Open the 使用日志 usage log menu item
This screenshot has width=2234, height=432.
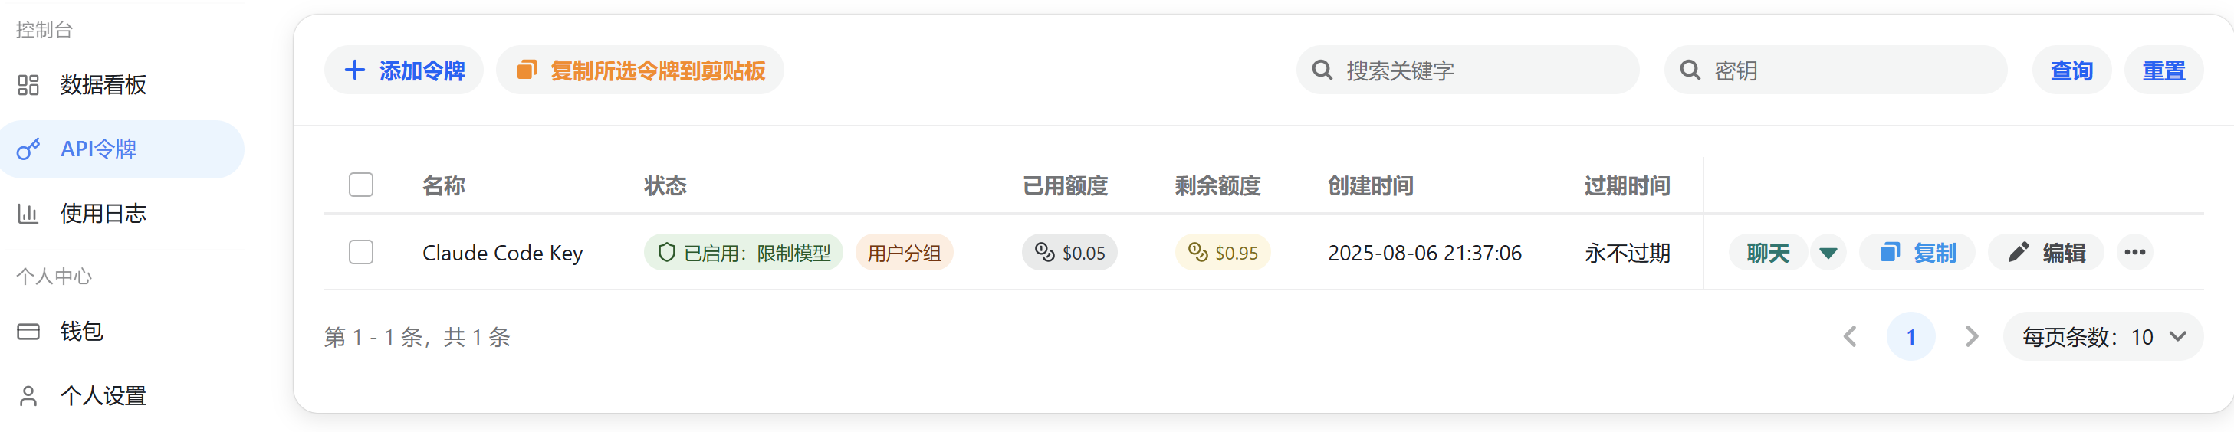click(x=102, y=214)
